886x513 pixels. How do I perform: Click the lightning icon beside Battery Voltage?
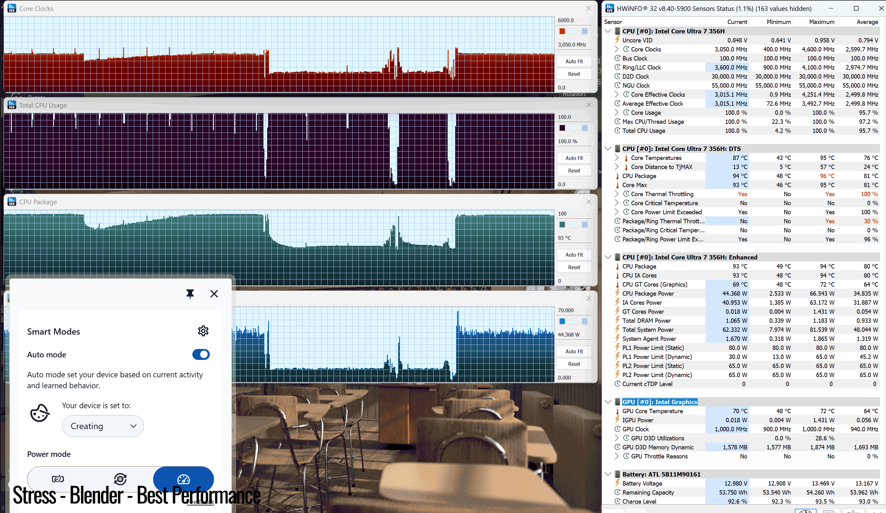(x=617, y=483)
